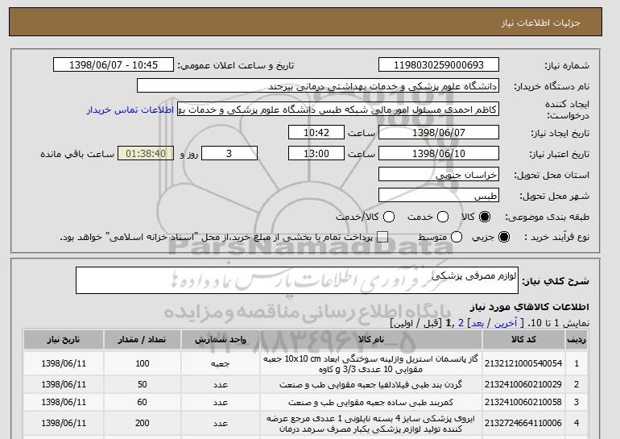
Task: Click remaining days field showing 3
Action: (229, 154)
